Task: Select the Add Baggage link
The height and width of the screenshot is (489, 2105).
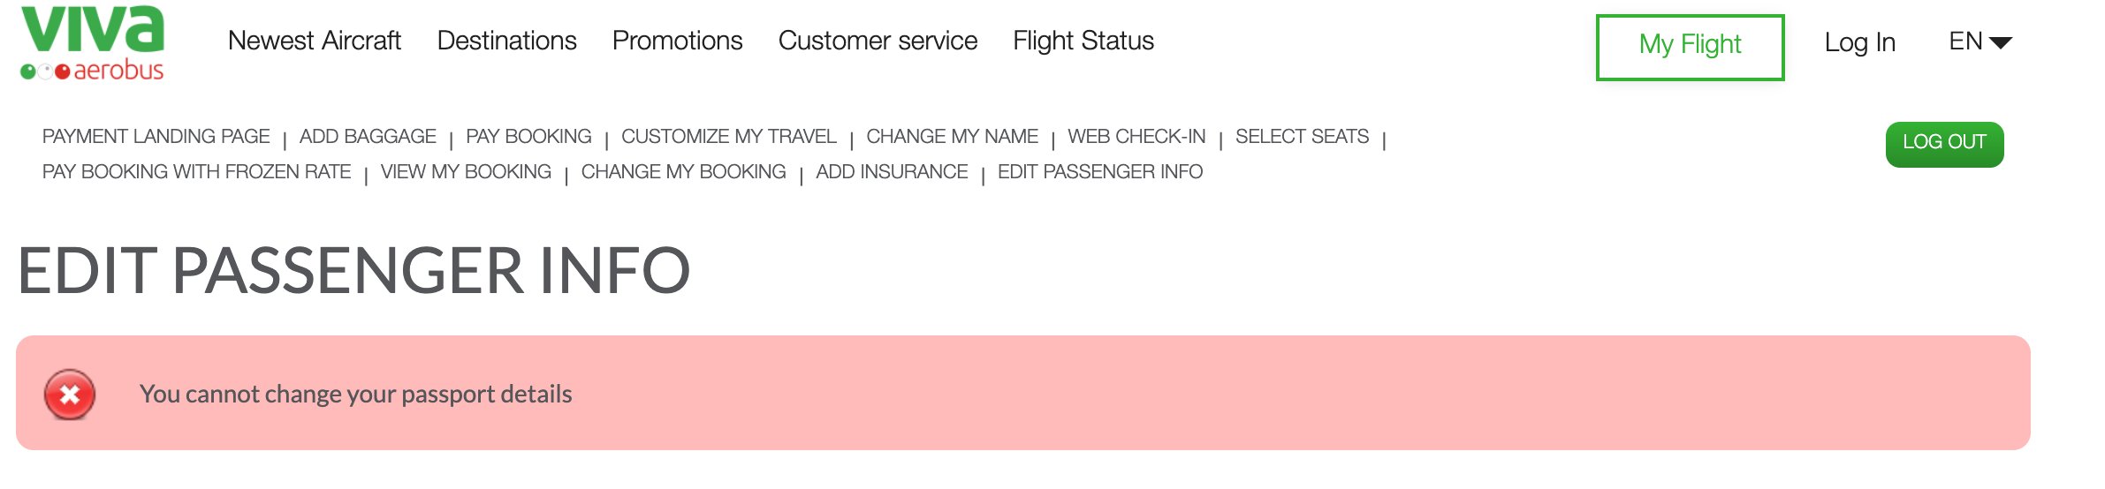Action: [368, 137]
